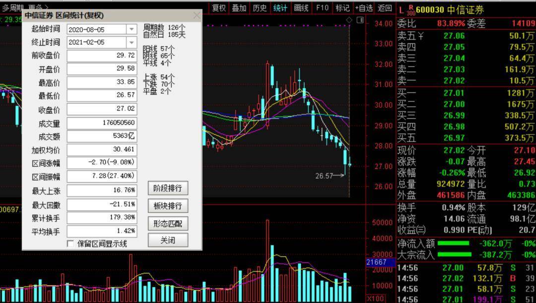
Task: Click the green 净流入额 flow bar
Action: 453,244
